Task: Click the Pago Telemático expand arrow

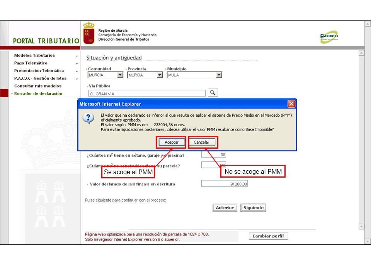Action: (77, 64)
